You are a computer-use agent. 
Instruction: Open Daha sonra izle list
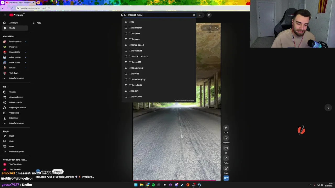tap(15, 102)
